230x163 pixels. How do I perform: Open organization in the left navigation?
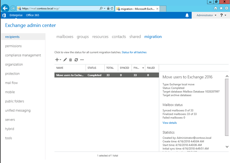tap(14, 64)
